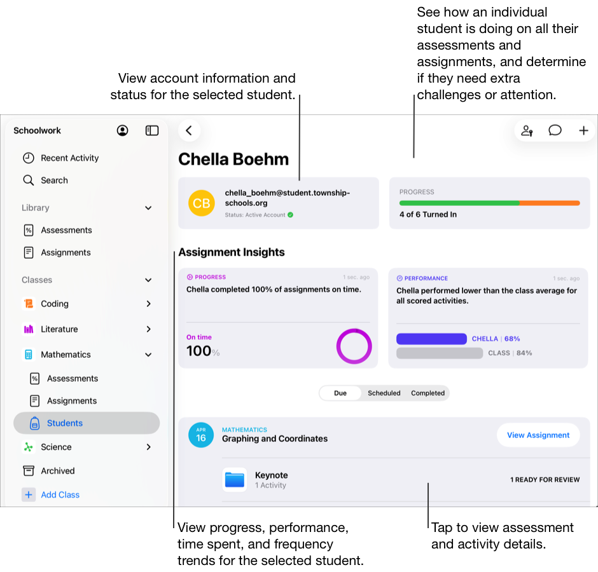Select Students under Mathematics
598x572 pixels.
click(64, 423)
